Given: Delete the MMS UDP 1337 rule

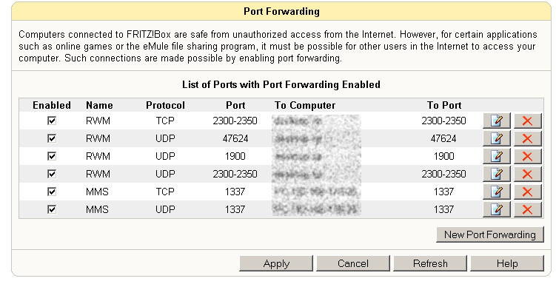Looking at the screenshot, I should (x=528, y=209).
